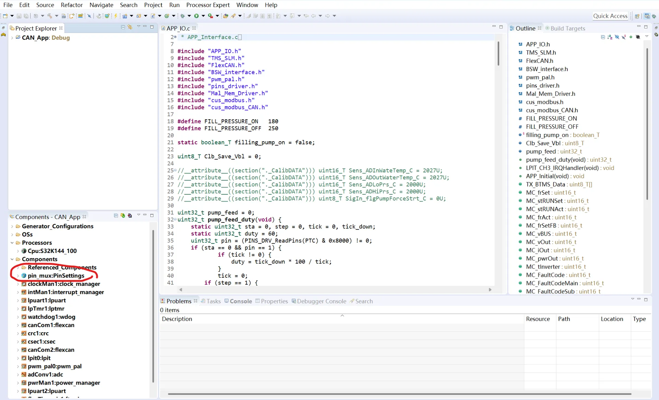Collapse the Processors tree node
This screenshot has width=659, height=400.
[12, 243]
